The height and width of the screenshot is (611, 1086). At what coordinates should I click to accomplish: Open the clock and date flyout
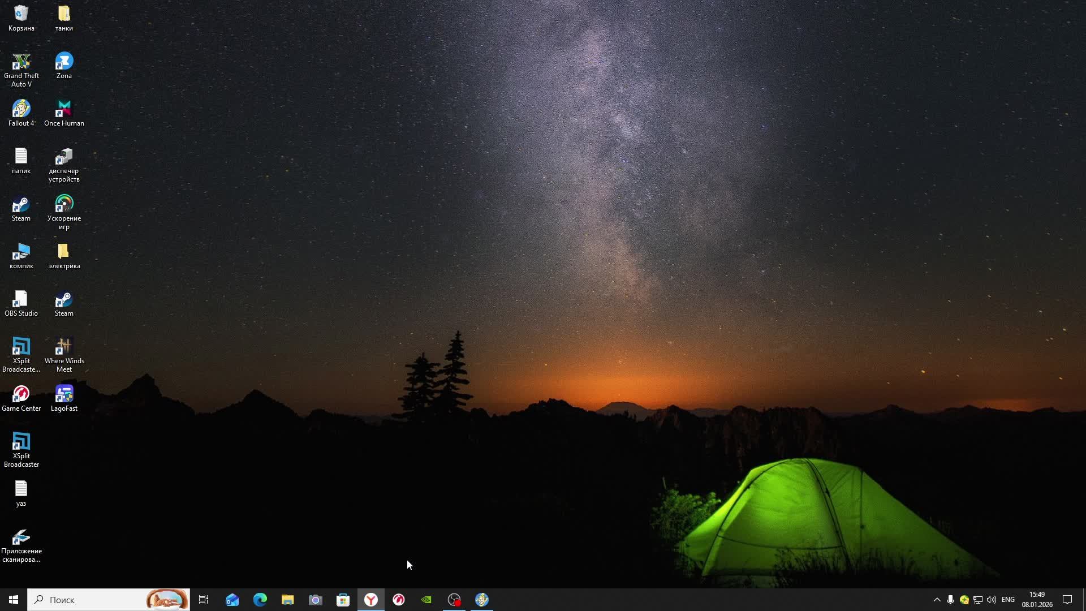[1037, 600]
